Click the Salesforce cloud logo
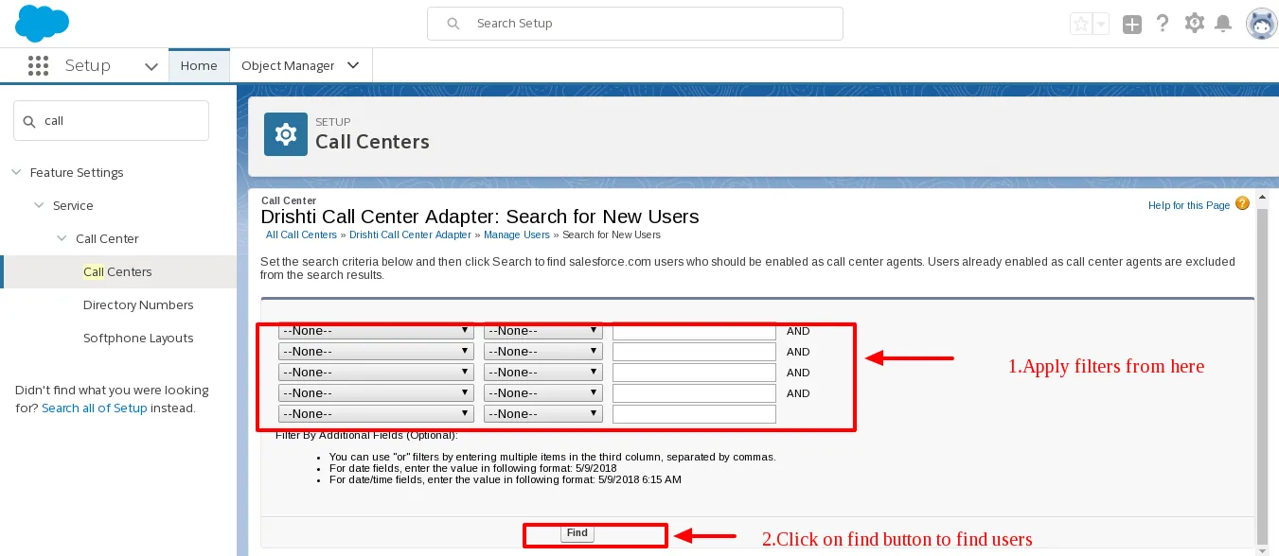 43,23
